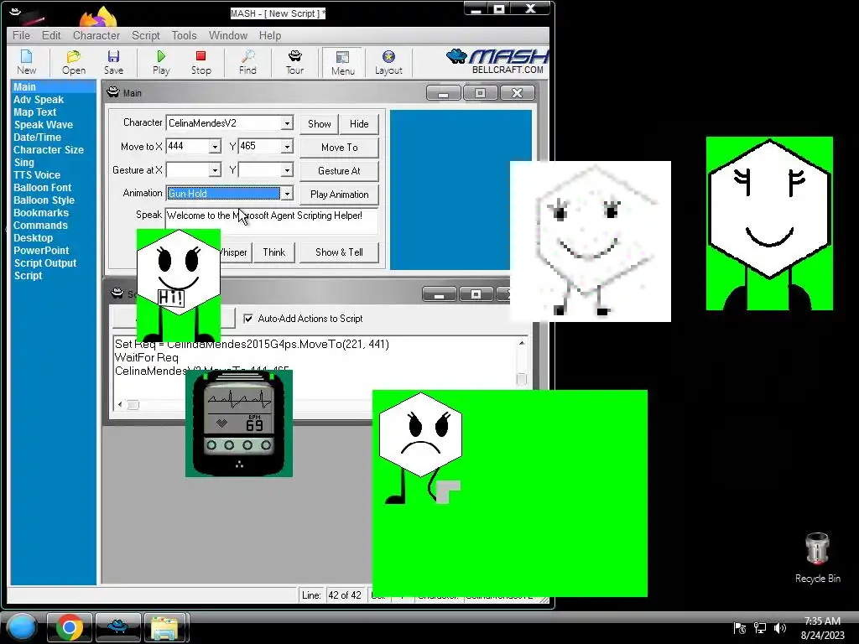Click script output vertical scroll up arrow
The height and width of the screenshot is (644, 859).
point(522,343)
